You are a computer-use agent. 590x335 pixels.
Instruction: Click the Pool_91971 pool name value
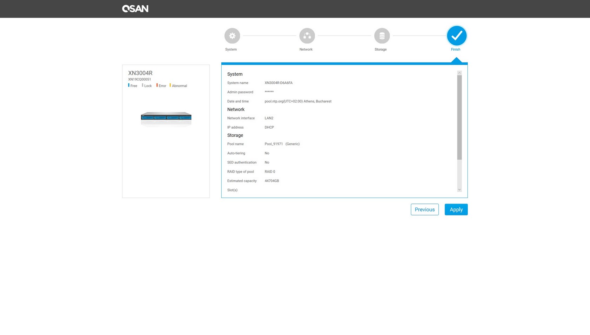[274, 144]
